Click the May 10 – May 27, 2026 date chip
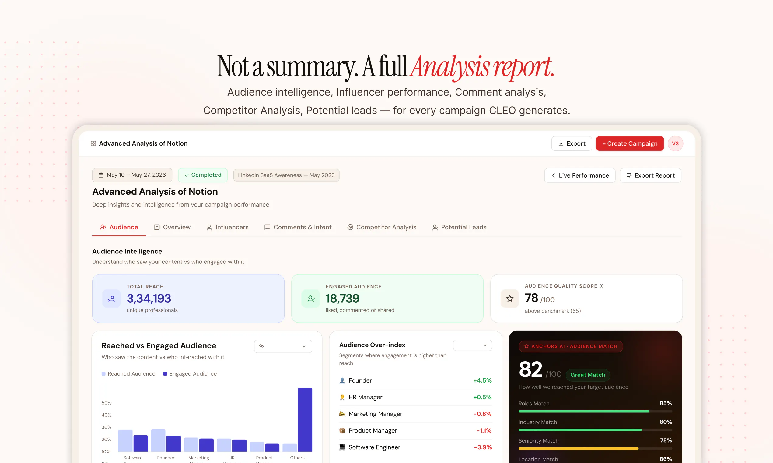Viewport: 773px width, 463px height. [x=132, y=175]
